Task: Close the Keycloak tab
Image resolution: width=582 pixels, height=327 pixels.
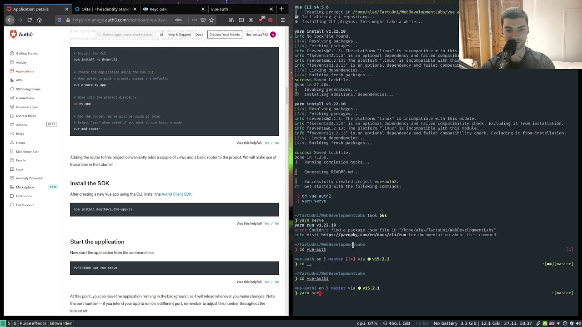Action: 203,9
